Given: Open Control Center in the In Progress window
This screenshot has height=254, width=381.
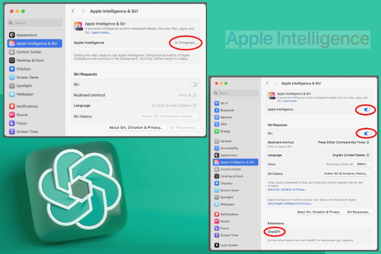Looking at the screenshot, I should tap(25, 52).
